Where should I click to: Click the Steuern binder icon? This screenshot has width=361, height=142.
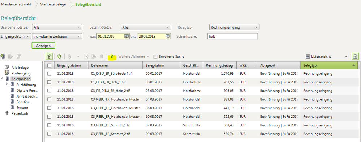(12, 107)
